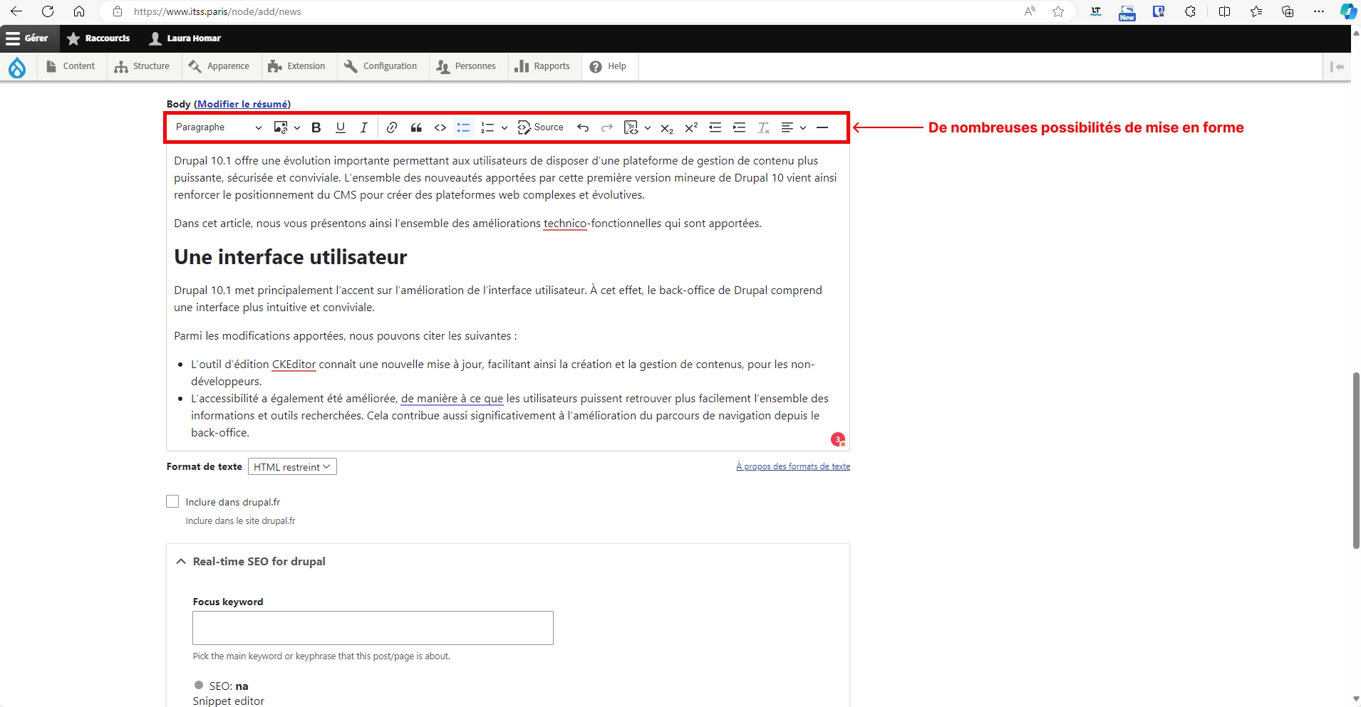Screen dimensions: 1361x707
Task: Enable the Inclure dans drupal.fr checkbox
Action: tap(172, 501)
